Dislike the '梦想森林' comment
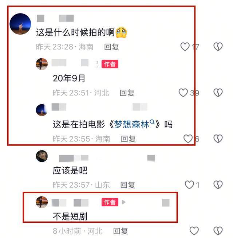The width and height of the screenshot is (233, 238). pos(218,139)
